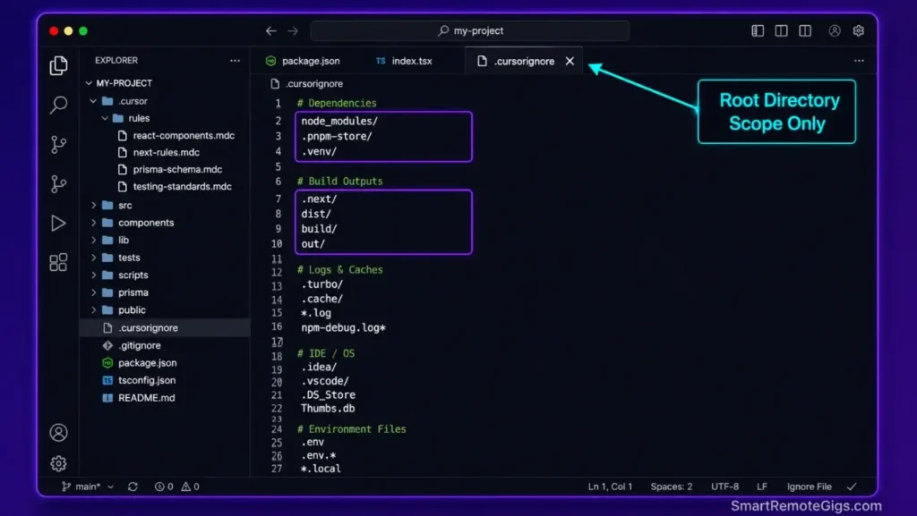Image resolution: width=917 pixels, height=516 pixels.
Task: Open tsconfig.json in the Explorer
Action: tap(146, 381)
